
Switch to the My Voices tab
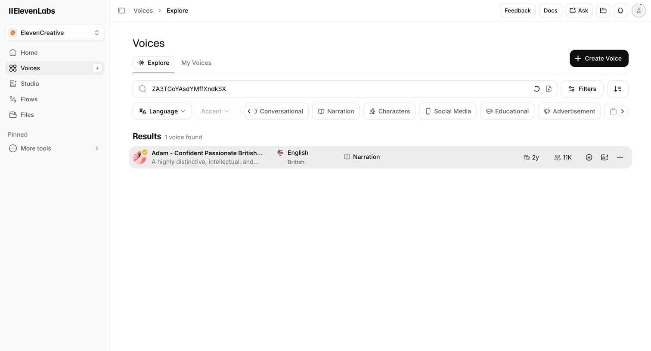[196, 63]
